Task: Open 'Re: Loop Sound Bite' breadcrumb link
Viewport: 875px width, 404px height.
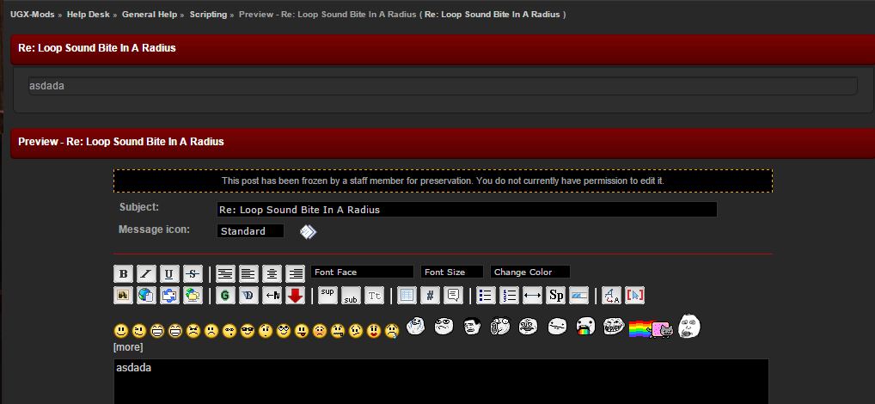Action: coord(493,15)
